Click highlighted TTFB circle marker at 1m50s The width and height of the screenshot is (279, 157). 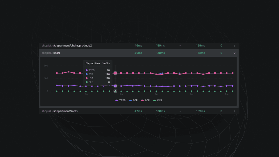[x=115, y=86]
